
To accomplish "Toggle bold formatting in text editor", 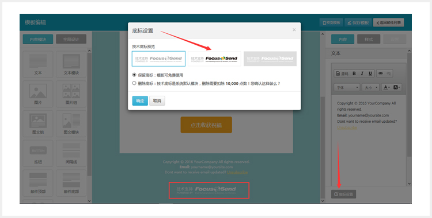I will click(354, 73).
